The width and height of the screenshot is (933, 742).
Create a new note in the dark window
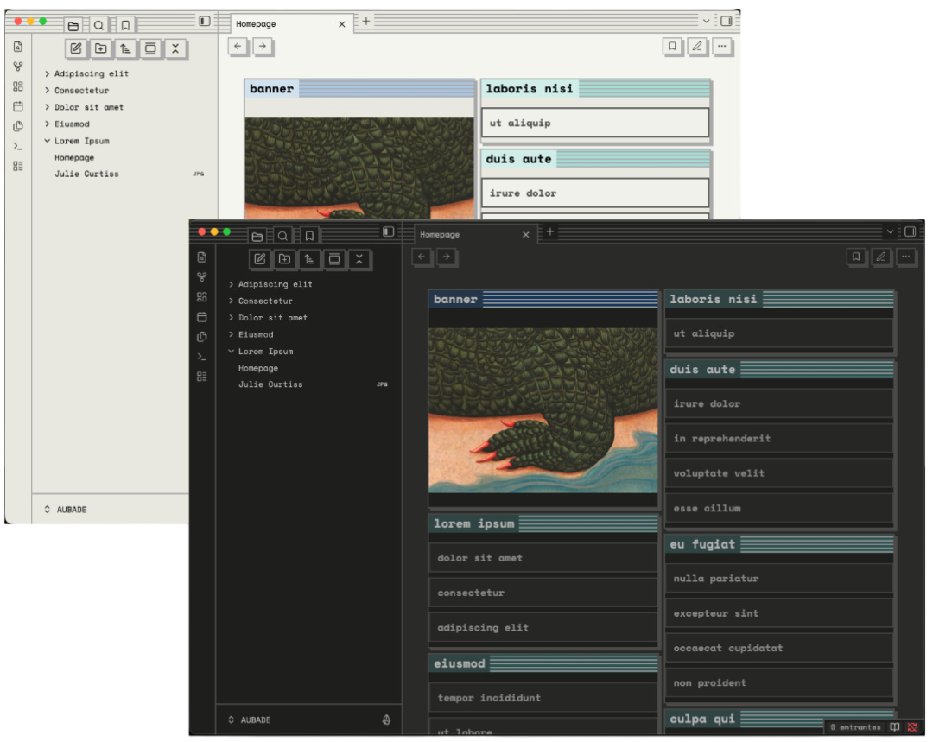click(x=260, y=259)
